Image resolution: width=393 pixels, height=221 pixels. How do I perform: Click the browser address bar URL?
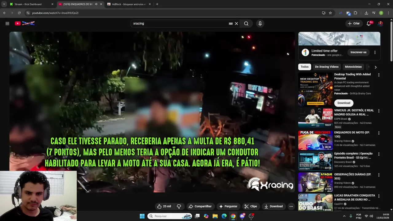tap(55, 13)
